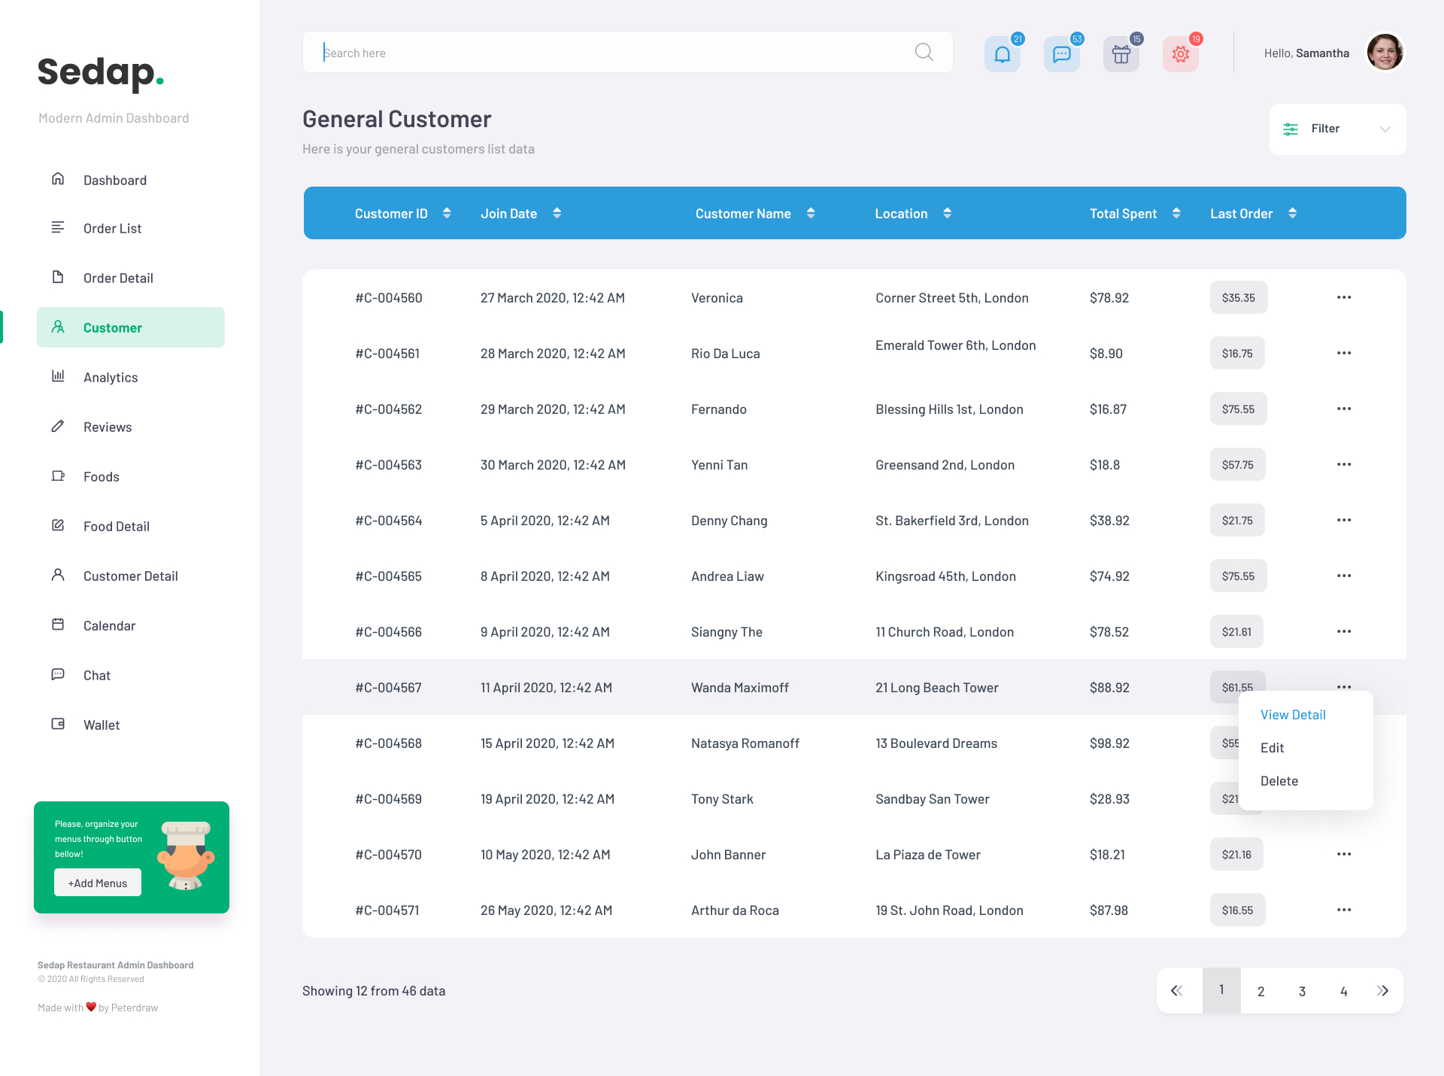Sort the Join Date column
The width and height of the screenshot is (1444, 1076).
pyautogui.click(x=557, y=213)
